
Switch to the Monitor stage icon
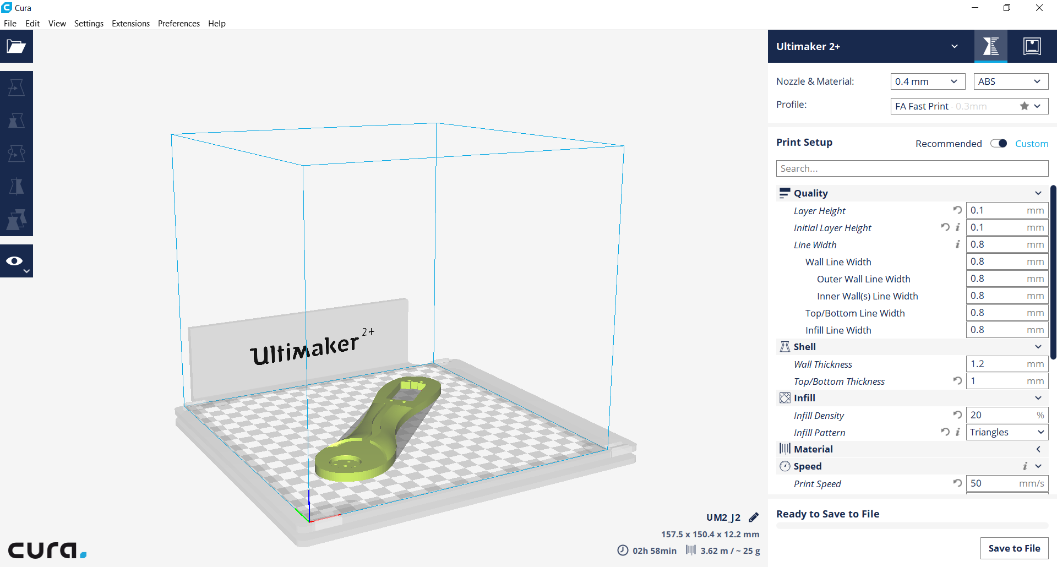click(1032, 46)
